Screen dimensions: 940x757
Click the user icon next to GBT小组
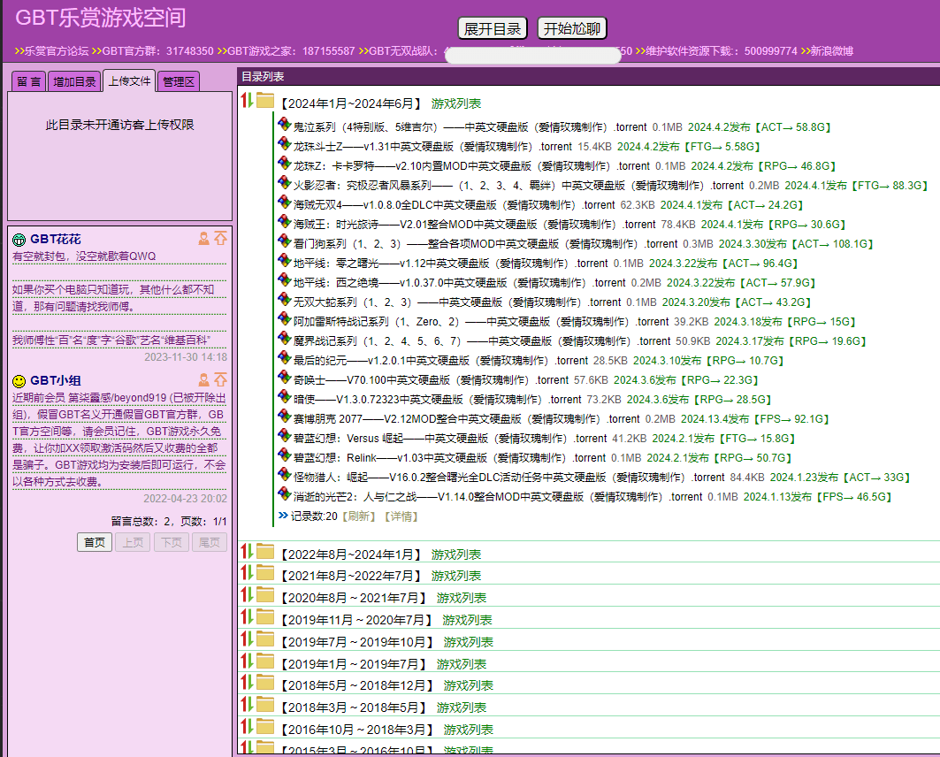[x=204, y=380]
